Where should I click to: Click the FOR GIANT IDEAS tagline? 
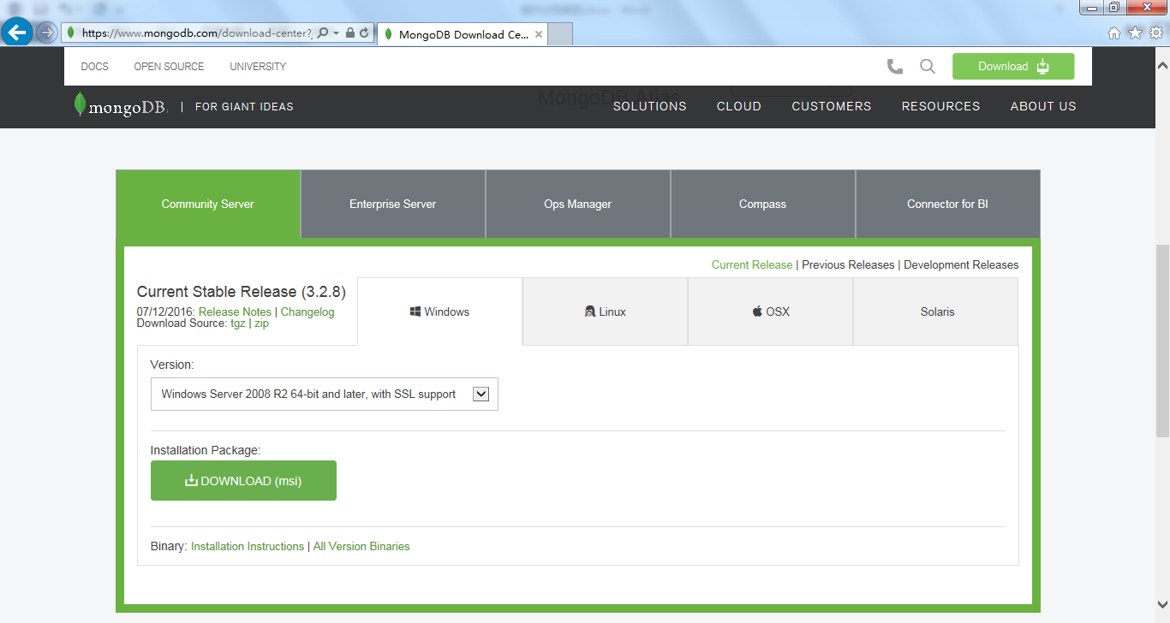244,107
